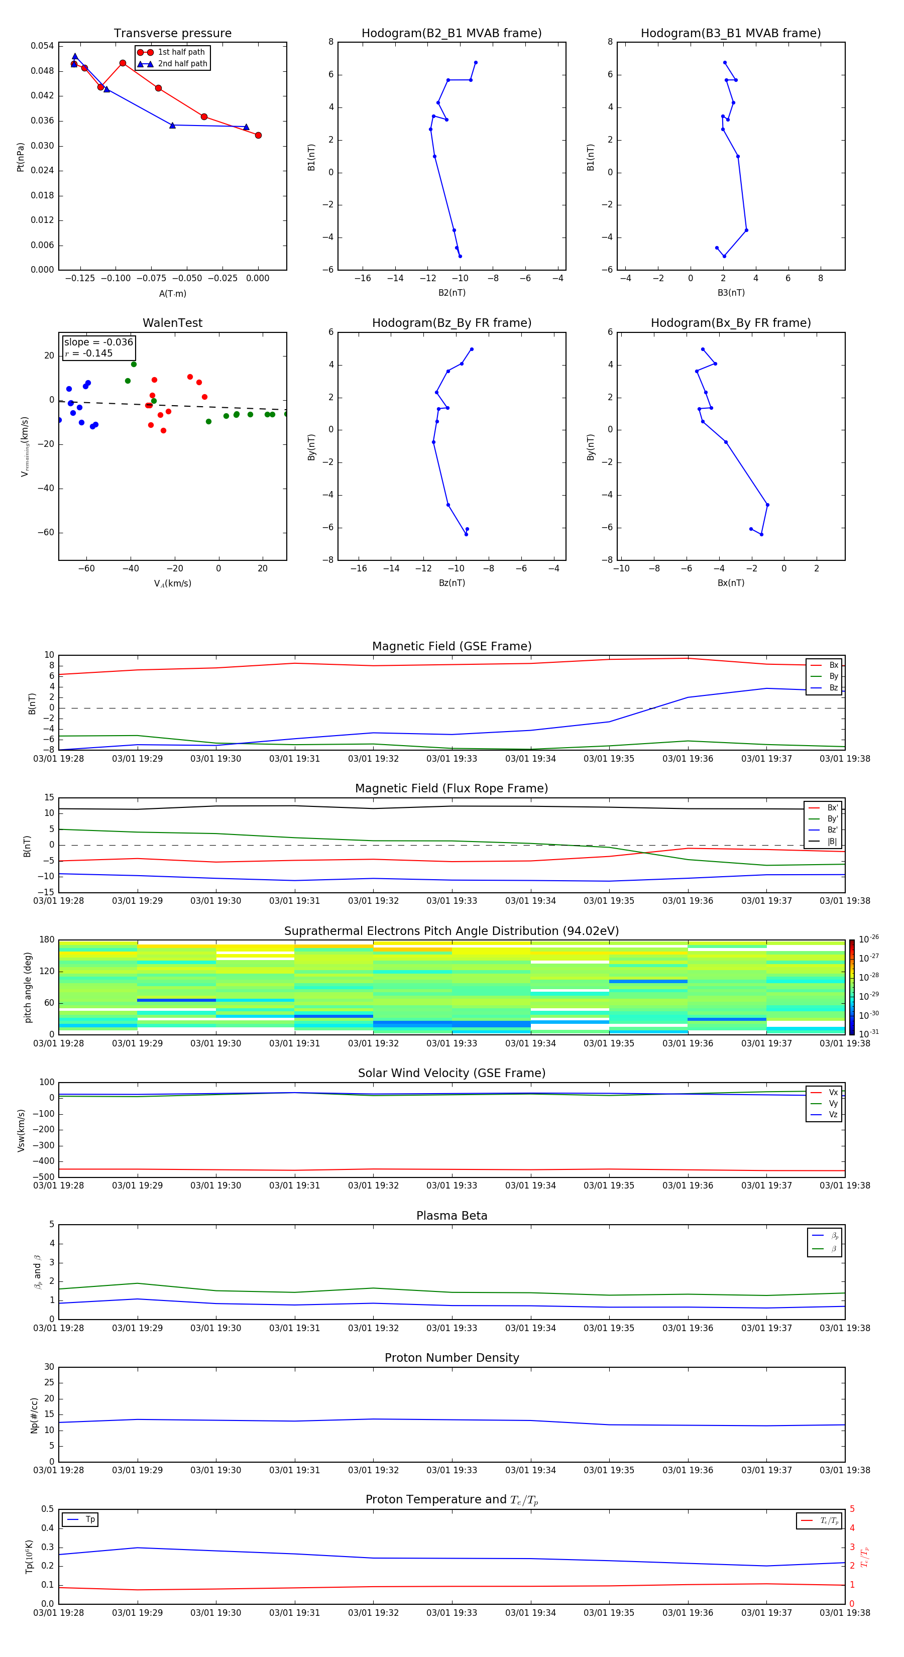Image resolution: width=904 pixels, height=1657 pixels.
Task: Click the 'Hodogram(B3_B1 MVAB frame)' title
Action: pos(731,34)
